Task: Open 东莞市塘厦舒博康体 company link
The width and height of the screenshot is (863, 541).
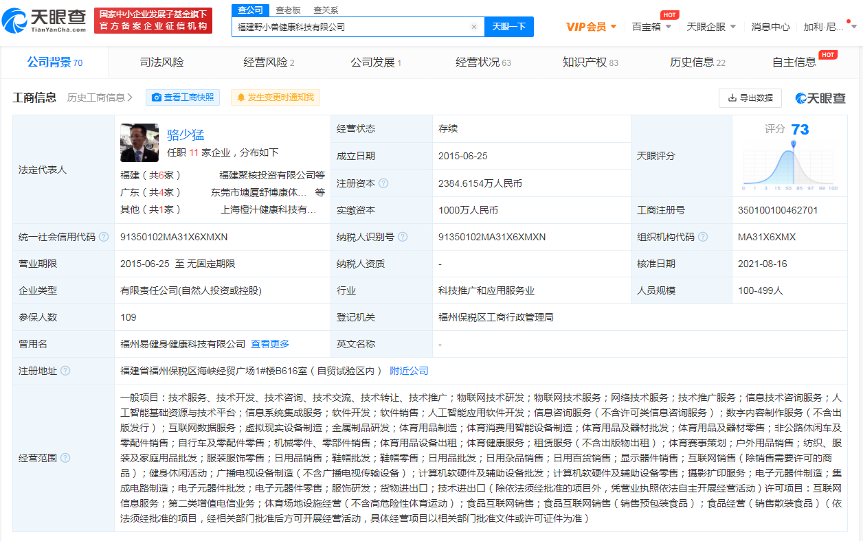Action: pyautogui.click(x=258, y=193)
